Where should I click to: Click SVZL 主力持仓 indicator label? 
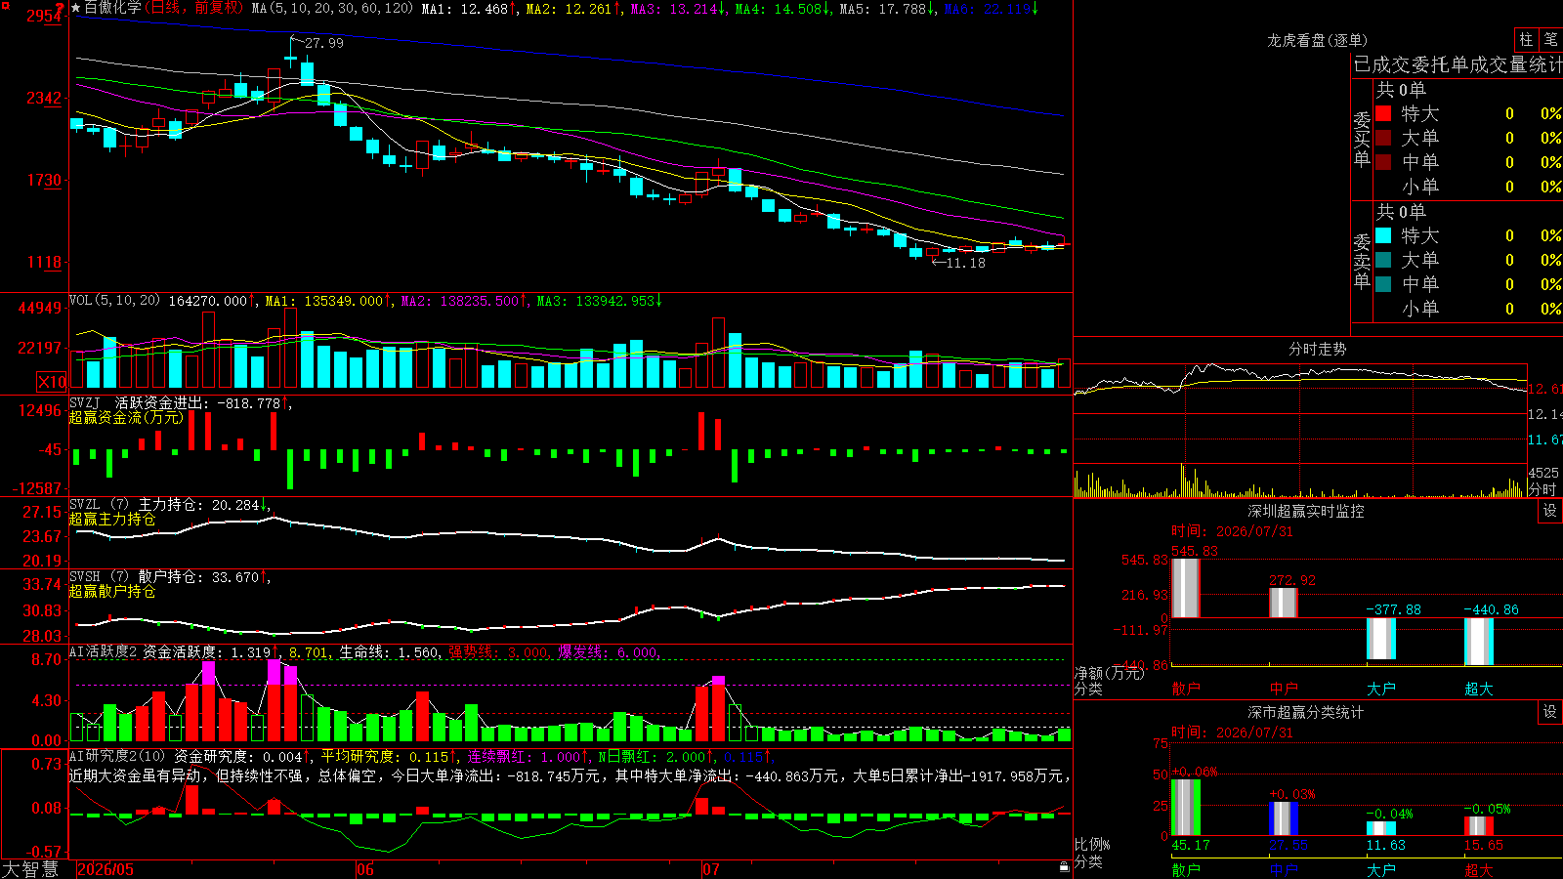(x=137, y=505)
